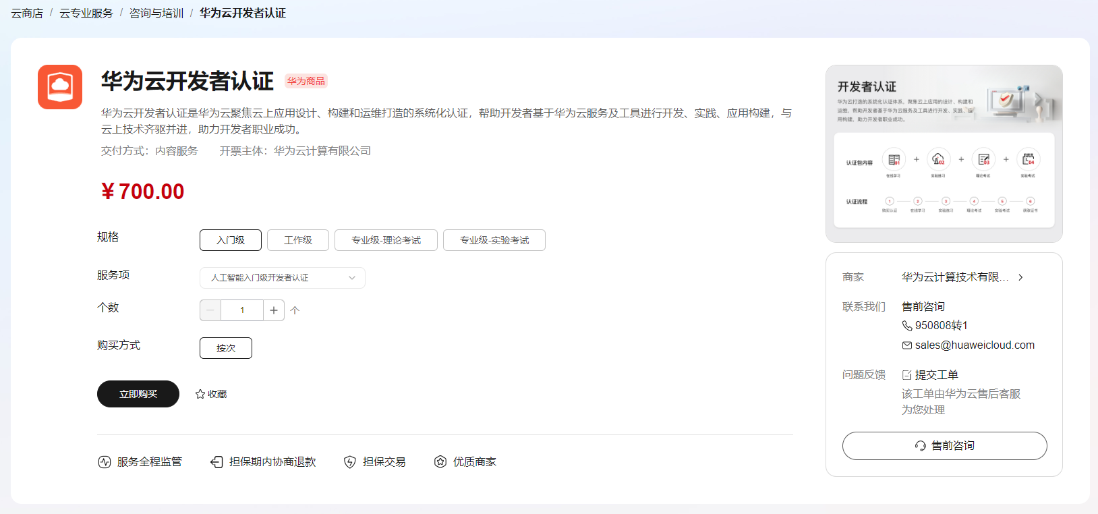1098x514 pixels.
Task: Open 云专业服务 breadcrumb link
Action: pyautogui.click(x=86, y=13)
